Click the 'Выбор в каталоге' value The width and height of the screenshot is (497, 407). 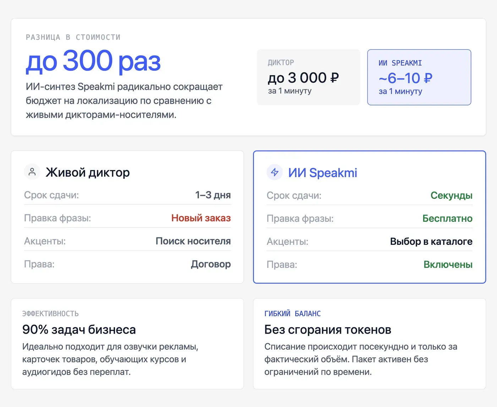click(x=431, y=242)
